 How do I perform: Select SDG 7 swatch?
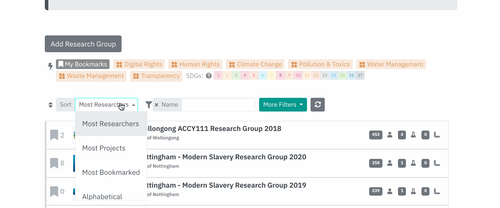(x=272, y=75)
